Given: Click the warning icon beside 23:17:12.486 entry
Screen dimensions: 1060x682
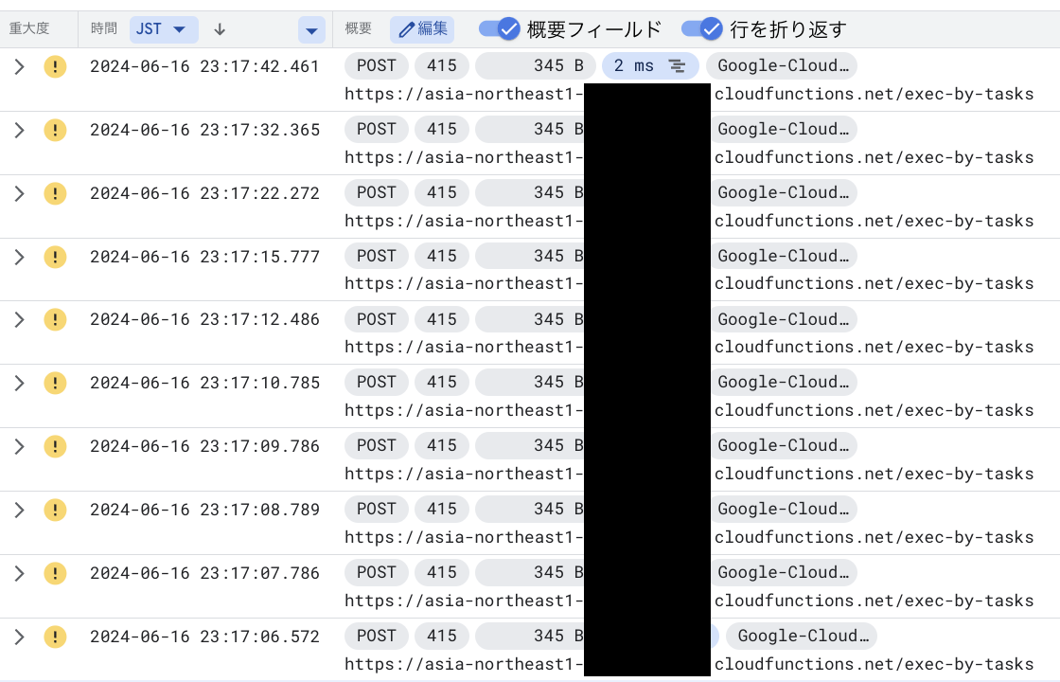Looking at the screenshot, I should coord(55,319).
